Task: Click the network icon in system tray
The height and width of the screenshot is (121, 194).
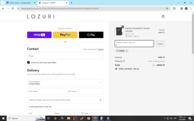Action: pos(168,118)
